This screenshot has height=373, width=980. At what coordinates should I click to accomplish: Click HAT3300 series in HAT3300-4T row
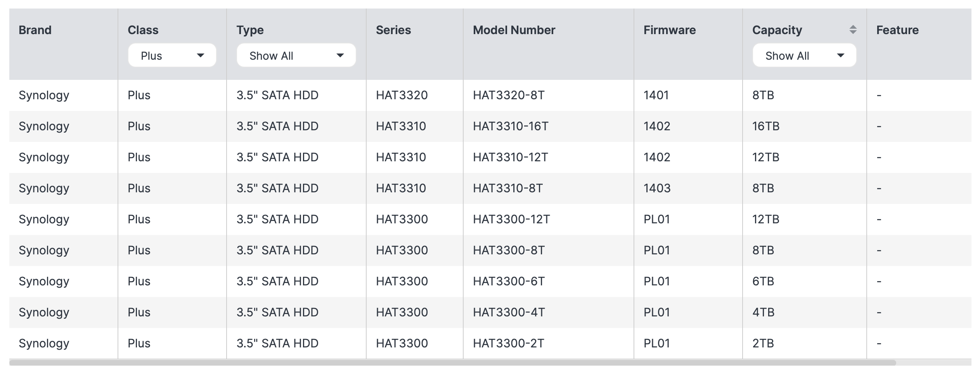[402, 312]
